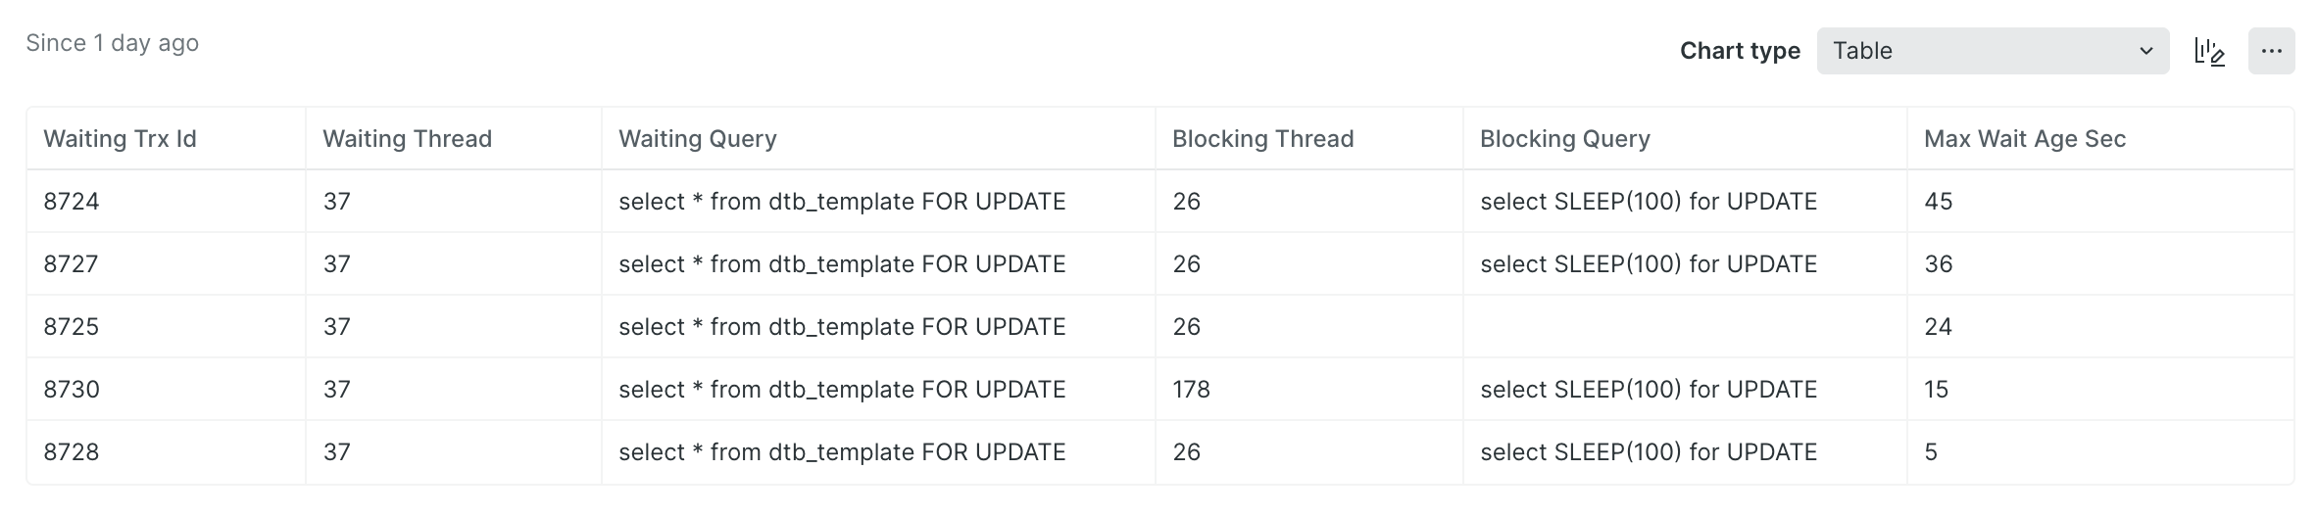Image resolution: width=2317 pixels, height=517 pixels.
Task: Open the three-dot more options menu
Action: tap(2271, 52)
